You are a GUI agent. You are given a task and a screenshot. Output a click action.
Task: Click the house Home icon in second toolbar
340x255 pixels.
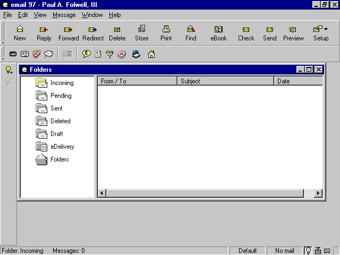click(x=151, y=54)
